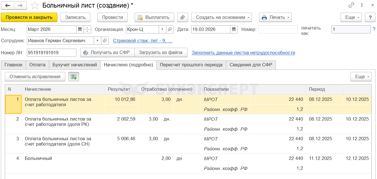Image resolution: width=377 pixels, height=179 pixels.
Task: Open attached files paperclip icon
Action: 182,17
